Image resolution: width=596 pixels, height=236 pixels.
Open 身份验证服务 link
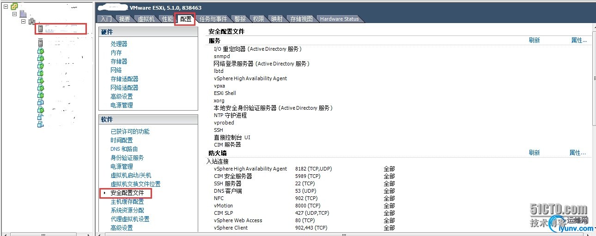[127, 158]
